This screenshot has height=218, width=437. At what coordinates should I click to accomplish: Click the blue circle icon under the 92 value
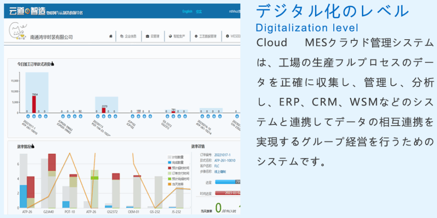click(80, 116)
